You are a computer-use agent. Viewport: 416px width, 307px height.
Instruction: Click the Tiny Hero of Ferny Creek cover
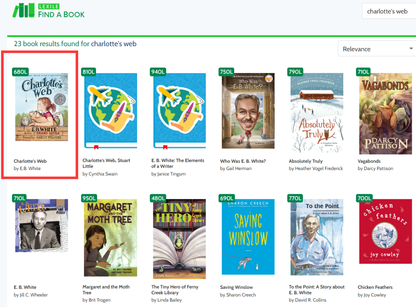[x=179, y=239]
